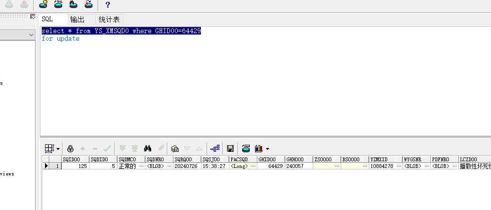Select the SQDNR0 column header

pyautogui.click(x=159, y=159)
